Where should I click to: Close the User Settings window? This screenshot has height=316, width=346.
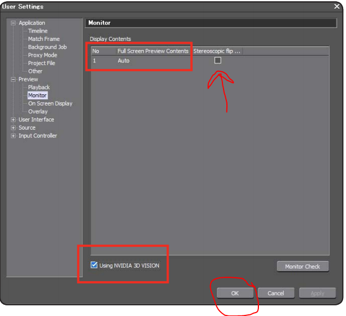click(337, 7)
